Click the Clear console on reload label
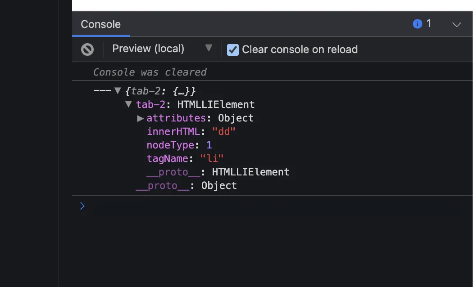Screen dimensions: 473x287 tap(300, 49)
